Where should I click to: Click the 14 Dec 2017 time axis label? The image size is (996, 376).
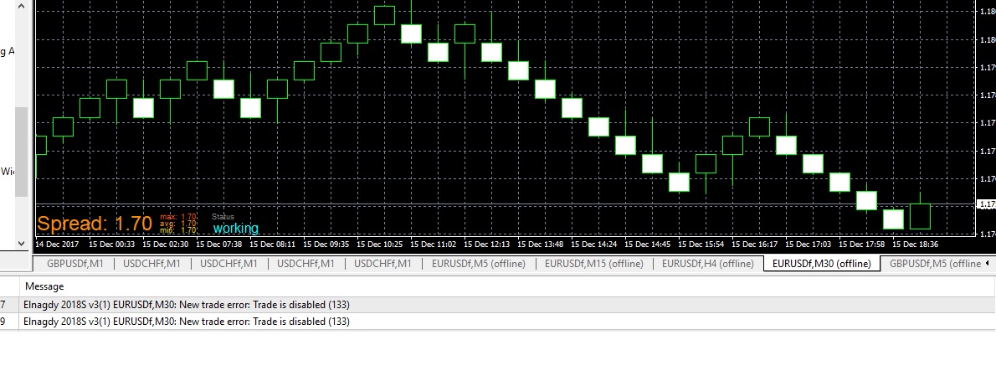pos(57,244)
